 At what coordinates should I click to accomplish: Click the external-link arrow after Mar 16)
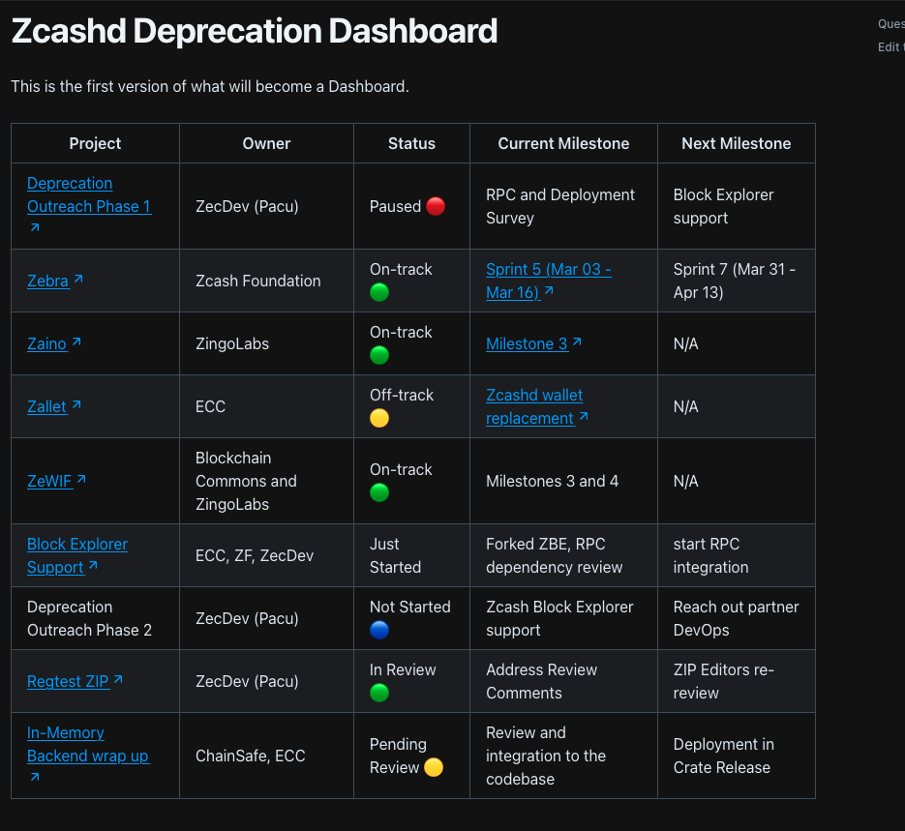[x=549, y=290]
